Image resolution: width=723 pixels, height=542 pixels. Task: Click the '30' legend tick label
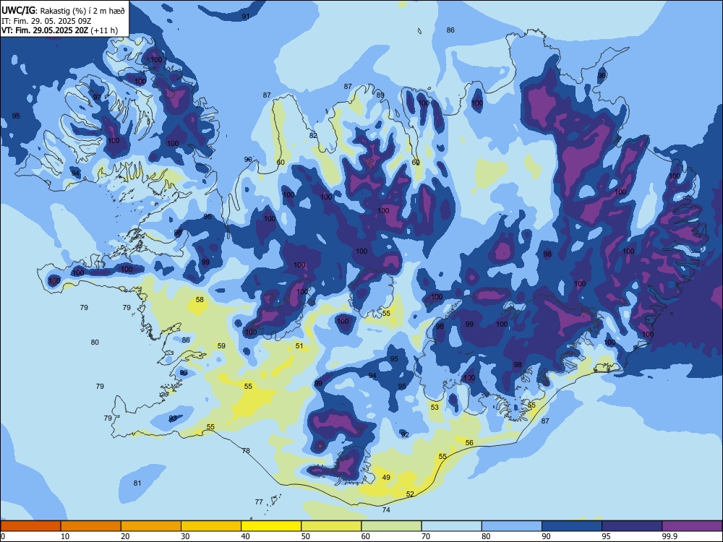(185, 536)
